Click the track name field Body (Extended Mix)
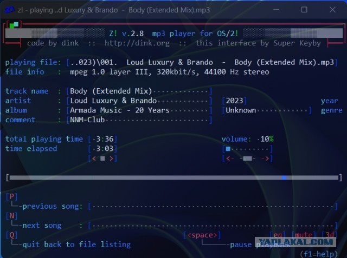This screenshot has height=258, width=347. coord(139,91)
